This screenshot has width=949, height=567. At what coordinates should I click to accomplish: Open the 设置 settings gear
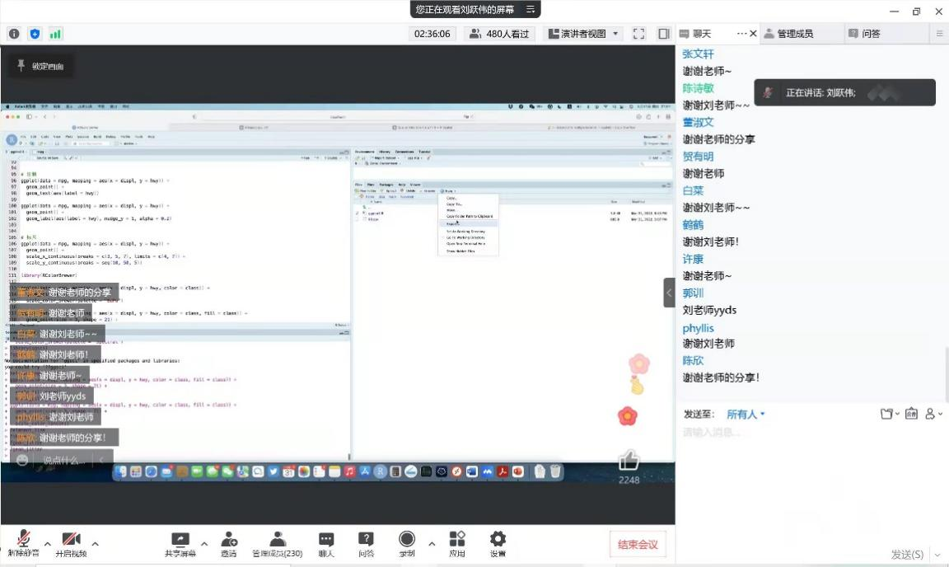point(498,542)
